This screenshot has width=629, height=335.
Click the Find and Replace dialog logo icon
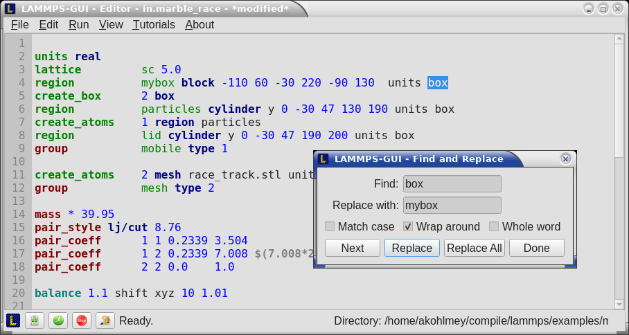[x=323, y=159]
